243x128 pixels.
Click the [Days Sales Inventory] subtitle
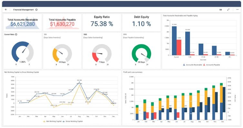click(x=52, y=37)
